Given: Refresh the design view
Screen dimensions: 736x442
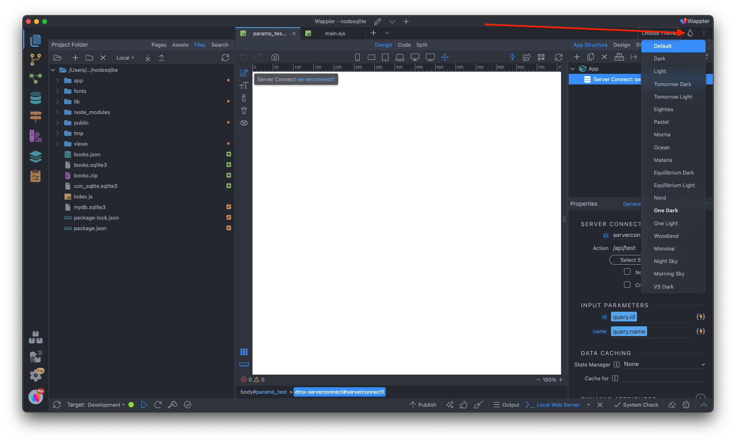Looking at the screenshot, I should point(559,57).
